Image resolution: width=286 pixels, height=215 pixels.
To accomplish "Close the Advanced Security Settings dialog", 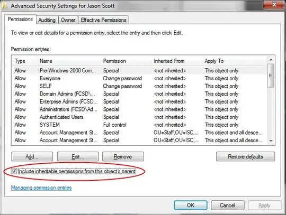I will tap(274, 5).
